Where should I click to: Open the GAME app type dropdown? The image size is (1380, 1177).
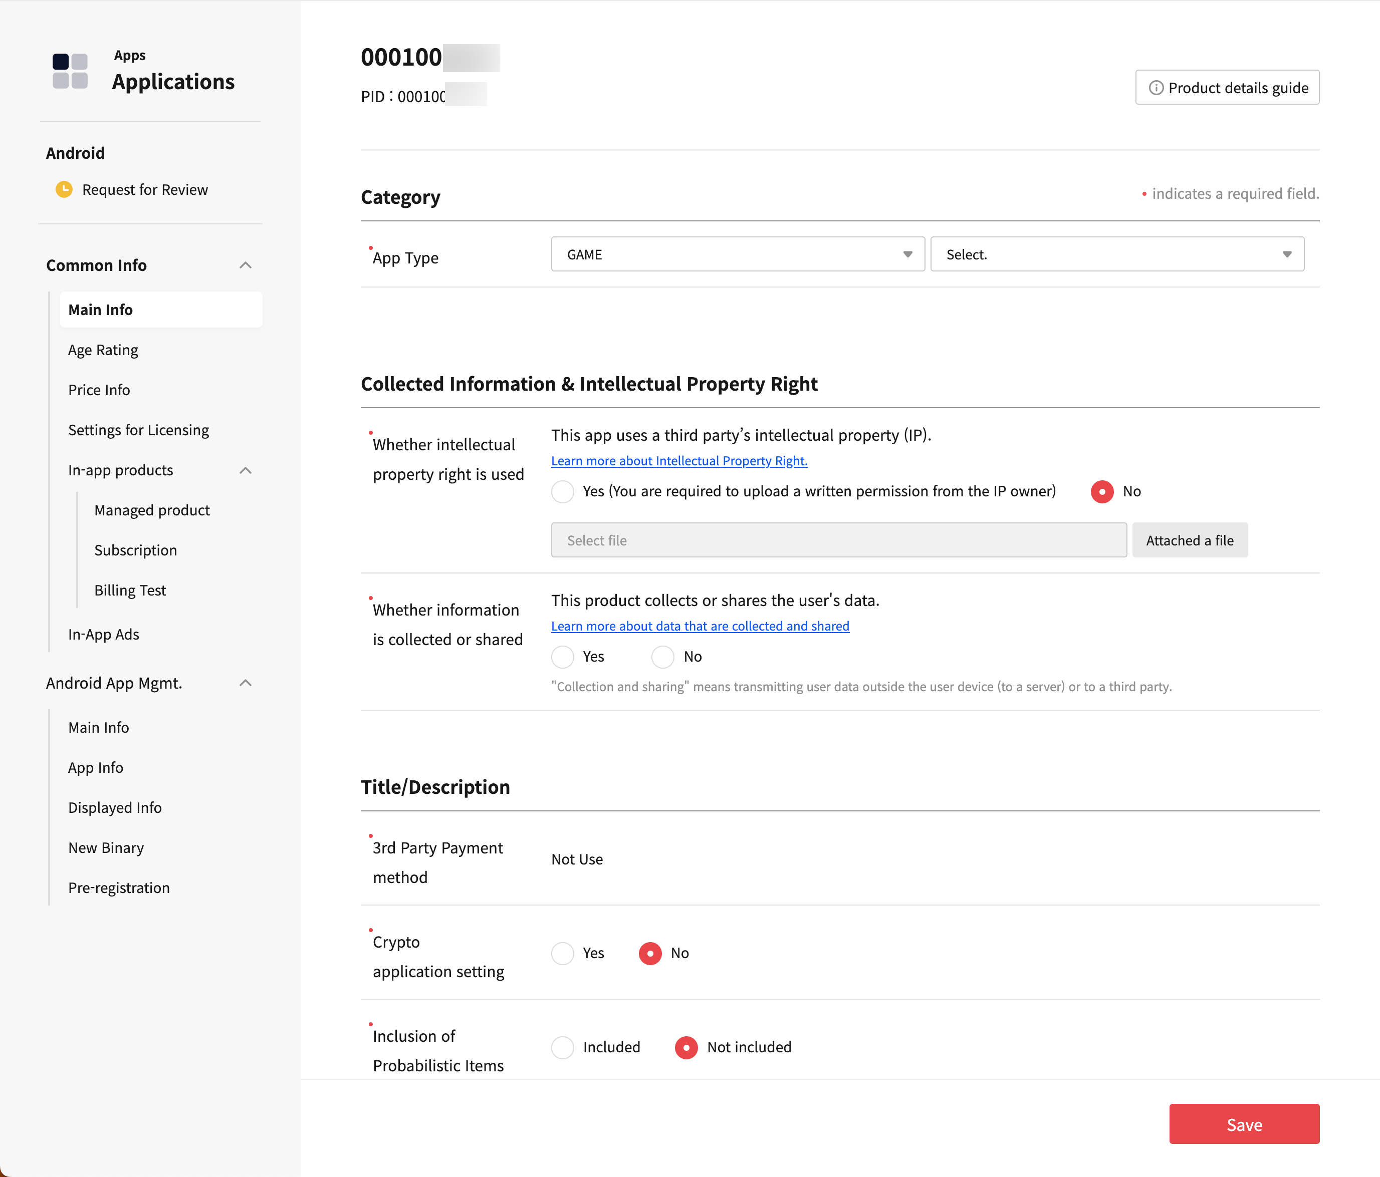tap(737, 254)
